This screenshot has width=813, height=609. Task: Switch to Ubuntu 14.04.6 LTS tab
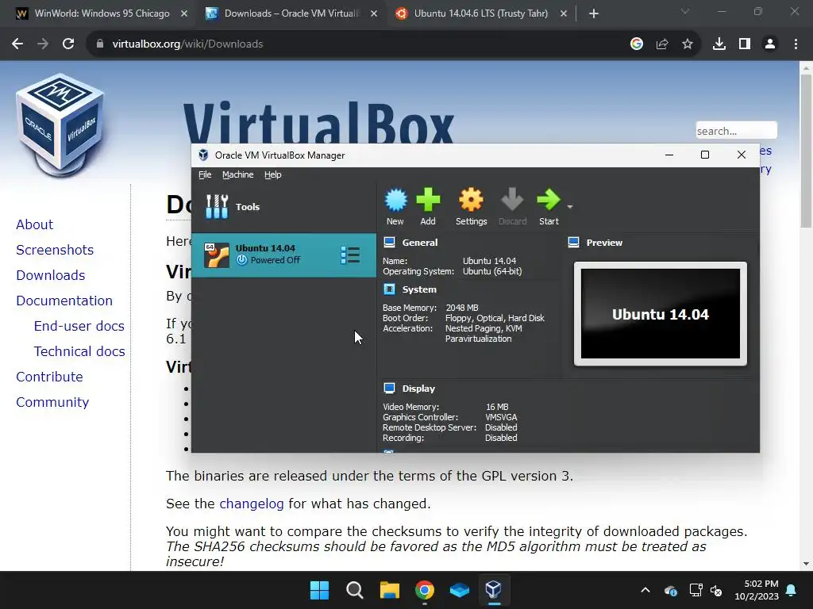(480, 13)
